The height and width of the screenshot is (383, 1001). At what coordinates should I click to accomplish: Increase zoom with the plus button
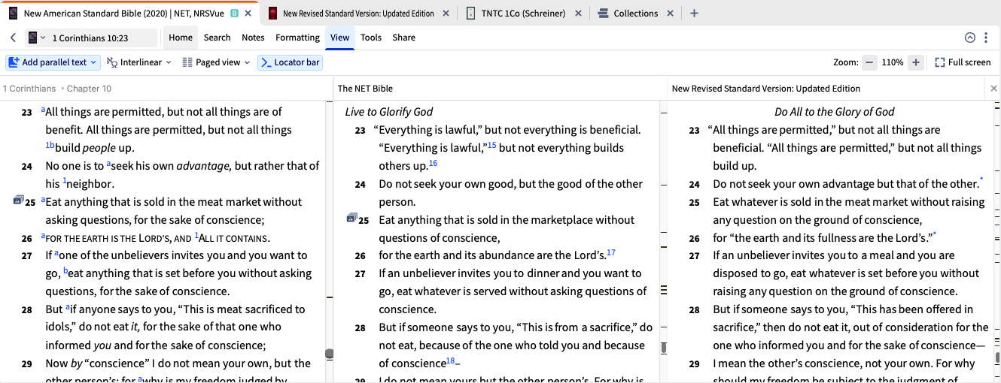click(916, 62)
